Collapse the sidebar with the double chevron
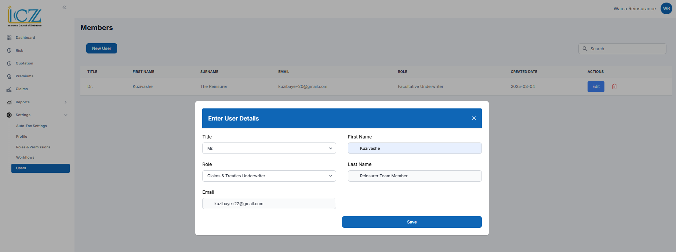676x252 pixels. [x=65, y=7]
